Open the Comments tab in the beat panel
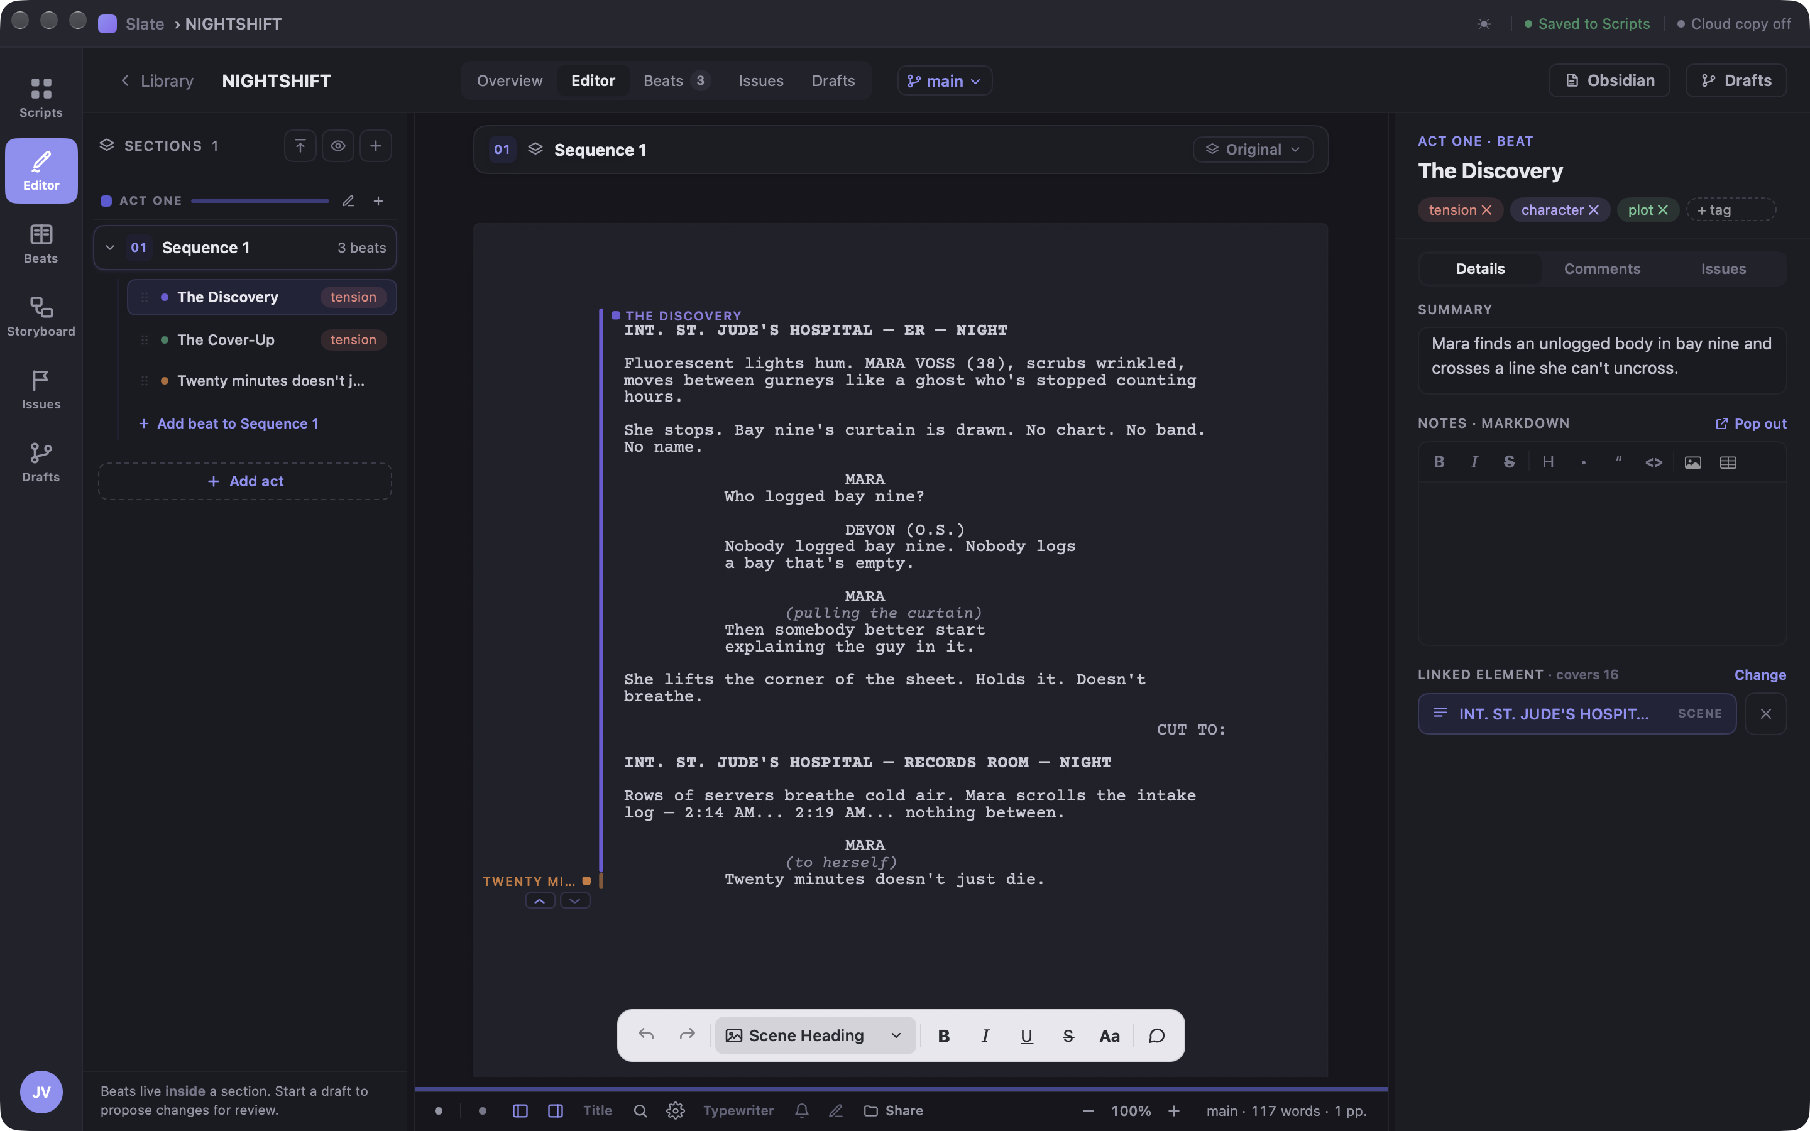Viewport: 1810px width, 1131px height. point(1602,268)
